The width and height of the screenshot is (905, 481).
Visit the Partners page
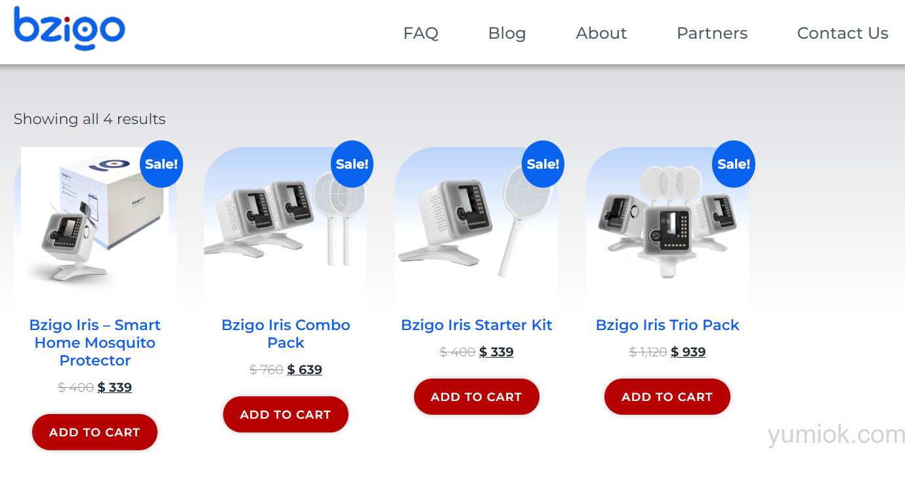tap(712, 33)
